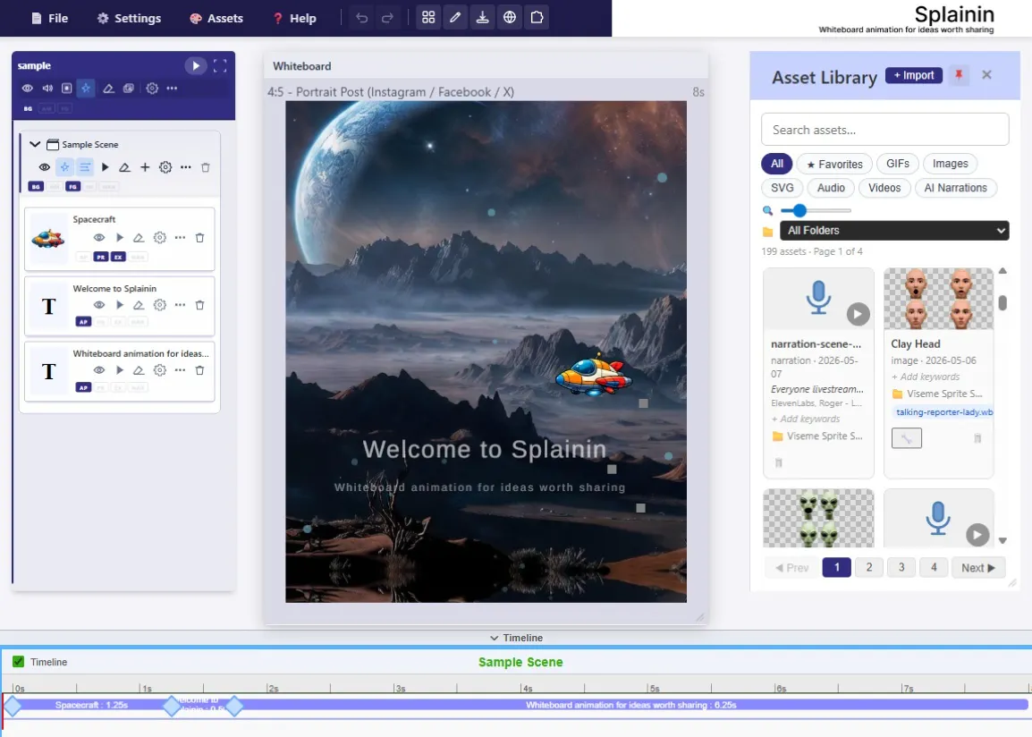1032x737 pixels.
Task: Select the Clay Head asset thumbnail
Action: [x=938, y=299]
